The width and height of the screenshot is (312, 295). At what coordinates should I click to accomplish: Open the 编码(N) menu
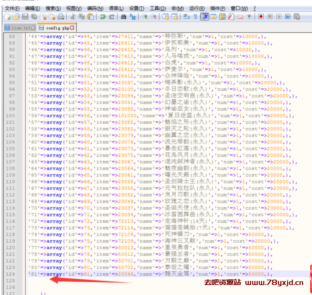pos(95,8)
